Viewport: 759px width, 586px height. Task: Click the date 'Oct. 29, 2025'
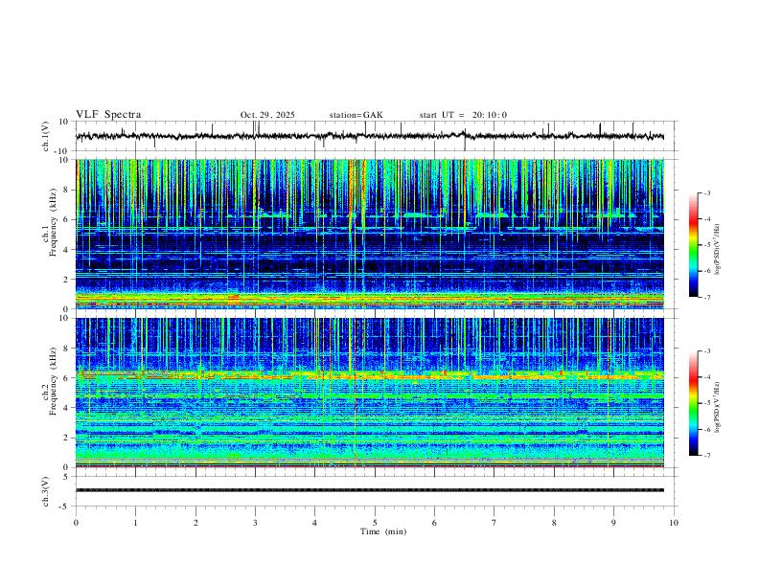click(267, 115)
